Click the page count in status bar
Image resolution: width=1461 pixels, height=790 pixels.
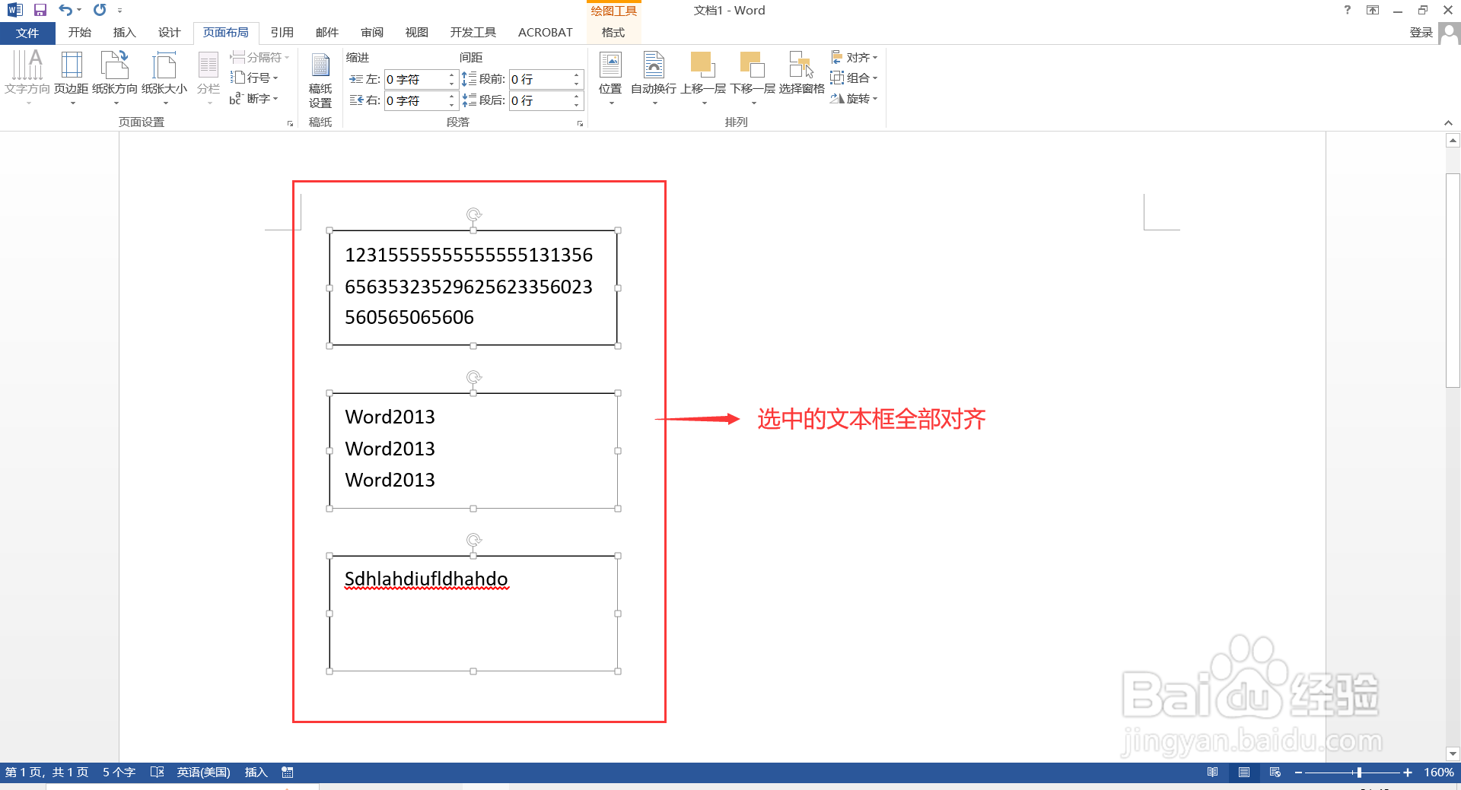click(x=47, y=772)
